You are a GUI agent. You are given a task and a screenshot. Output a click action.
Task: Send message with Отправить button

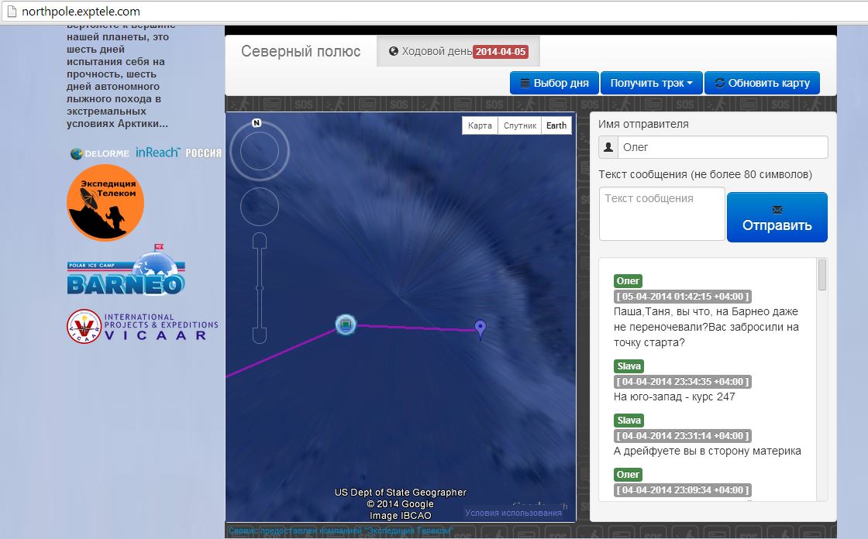click(777, 218)
